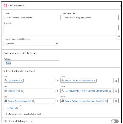Delete the Quote Name field row
123x124 pixels.
[x=116, y=81]
